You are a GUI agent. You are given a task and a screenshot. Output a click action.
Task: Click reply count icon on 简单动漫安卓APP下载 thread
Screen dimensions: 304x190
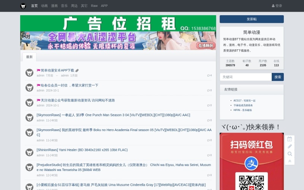click(x=209, y=75)
